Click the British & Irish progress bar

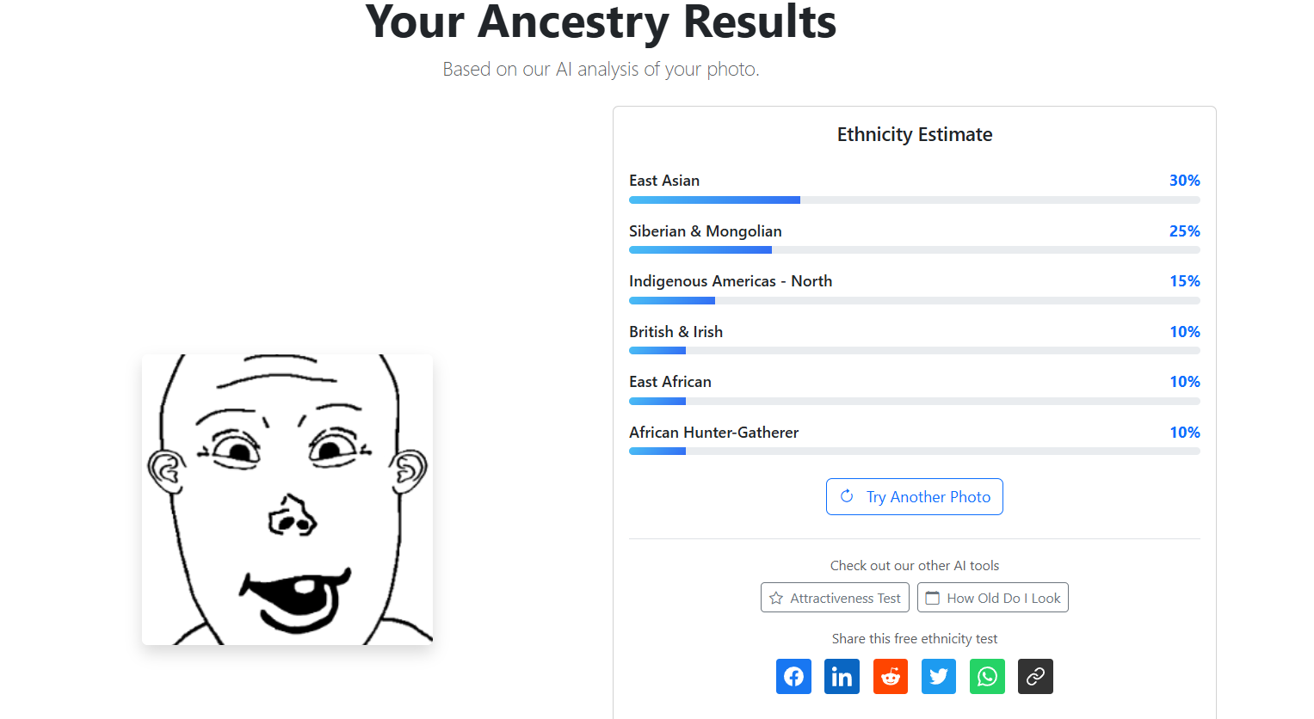914,351
